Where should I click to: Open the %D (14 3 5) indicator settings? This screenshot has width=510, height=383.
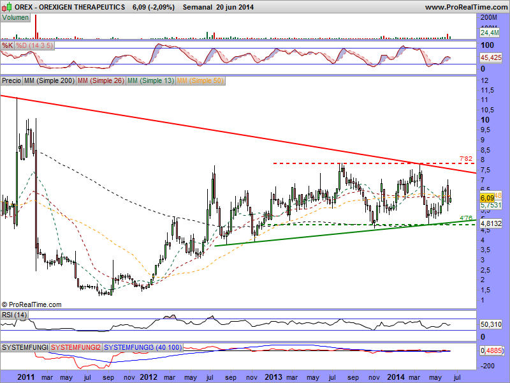point(34,45)
